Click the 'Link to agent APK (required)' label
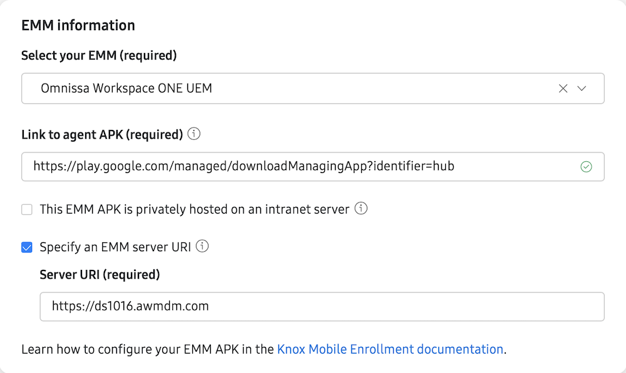The width and height of the screenshot is (626, 373). pyautogui.click(x=102, y=134)
